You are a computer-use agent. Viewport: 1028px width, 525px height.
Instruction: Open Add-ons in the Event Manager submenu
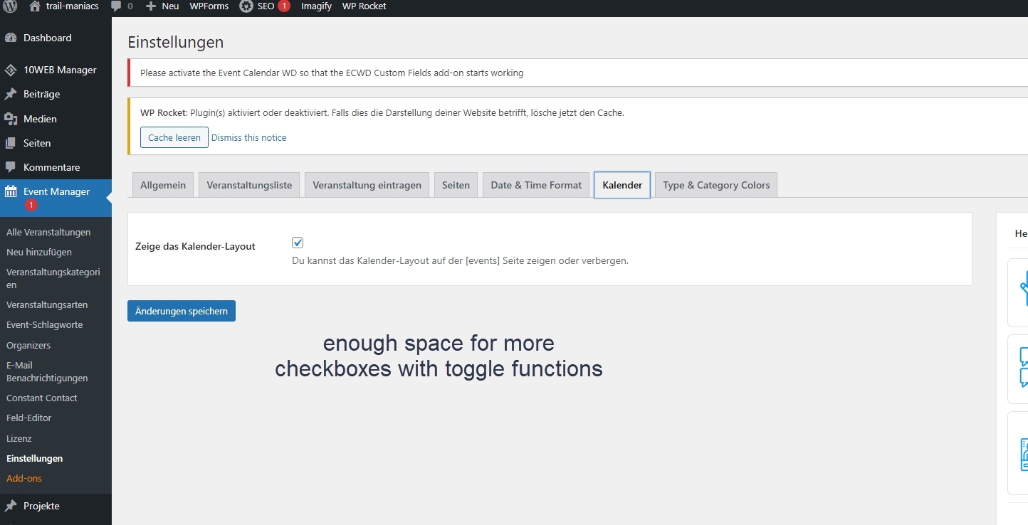click(24, 479)
